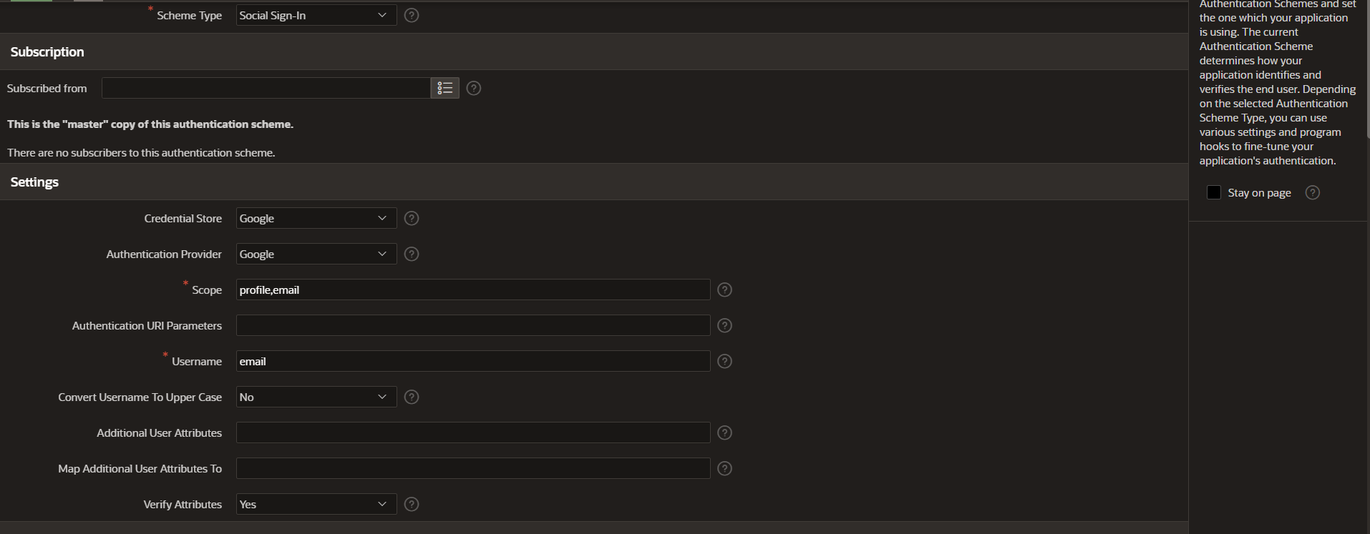Click the Subscribed from text field
Viewport: 1370px width, 534px height.
coord(266,88)
